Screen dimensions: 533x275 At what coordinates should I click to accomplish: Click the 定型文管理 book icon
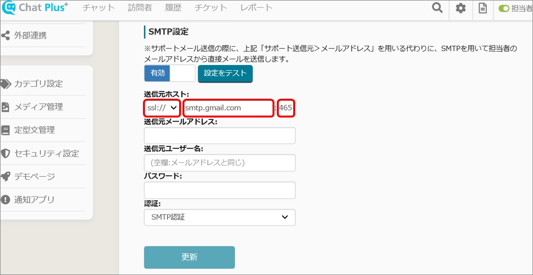point(5,130)
